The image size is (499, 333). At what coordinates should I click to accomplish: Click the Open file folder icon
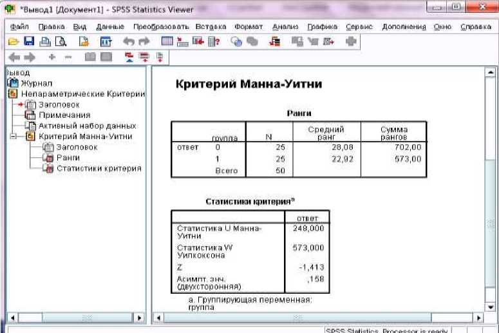[14, 41]
